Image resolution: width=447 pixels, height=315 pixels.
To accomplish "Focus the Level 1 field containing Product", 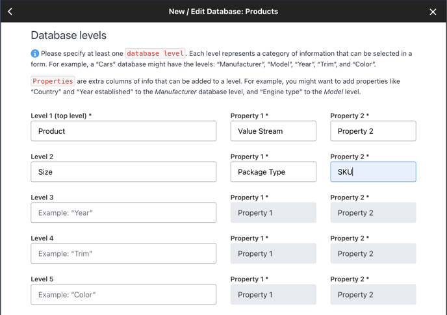I will [x=123, y=131].
